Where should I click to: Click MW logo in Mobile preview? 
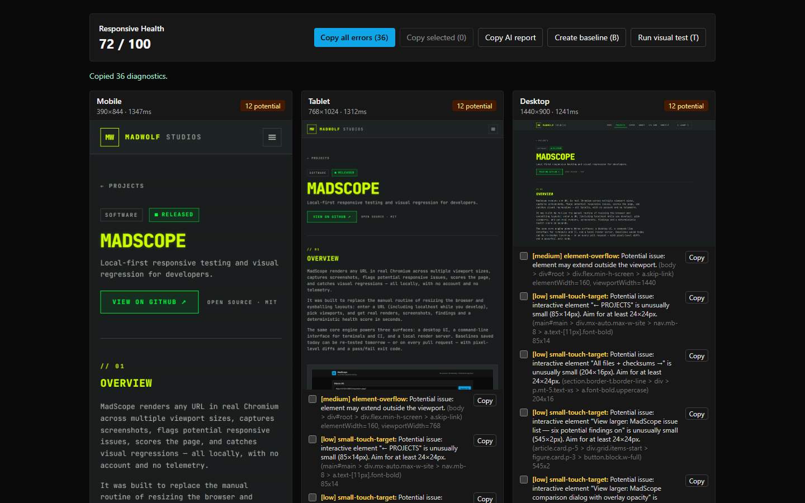(x=110, y=137)
